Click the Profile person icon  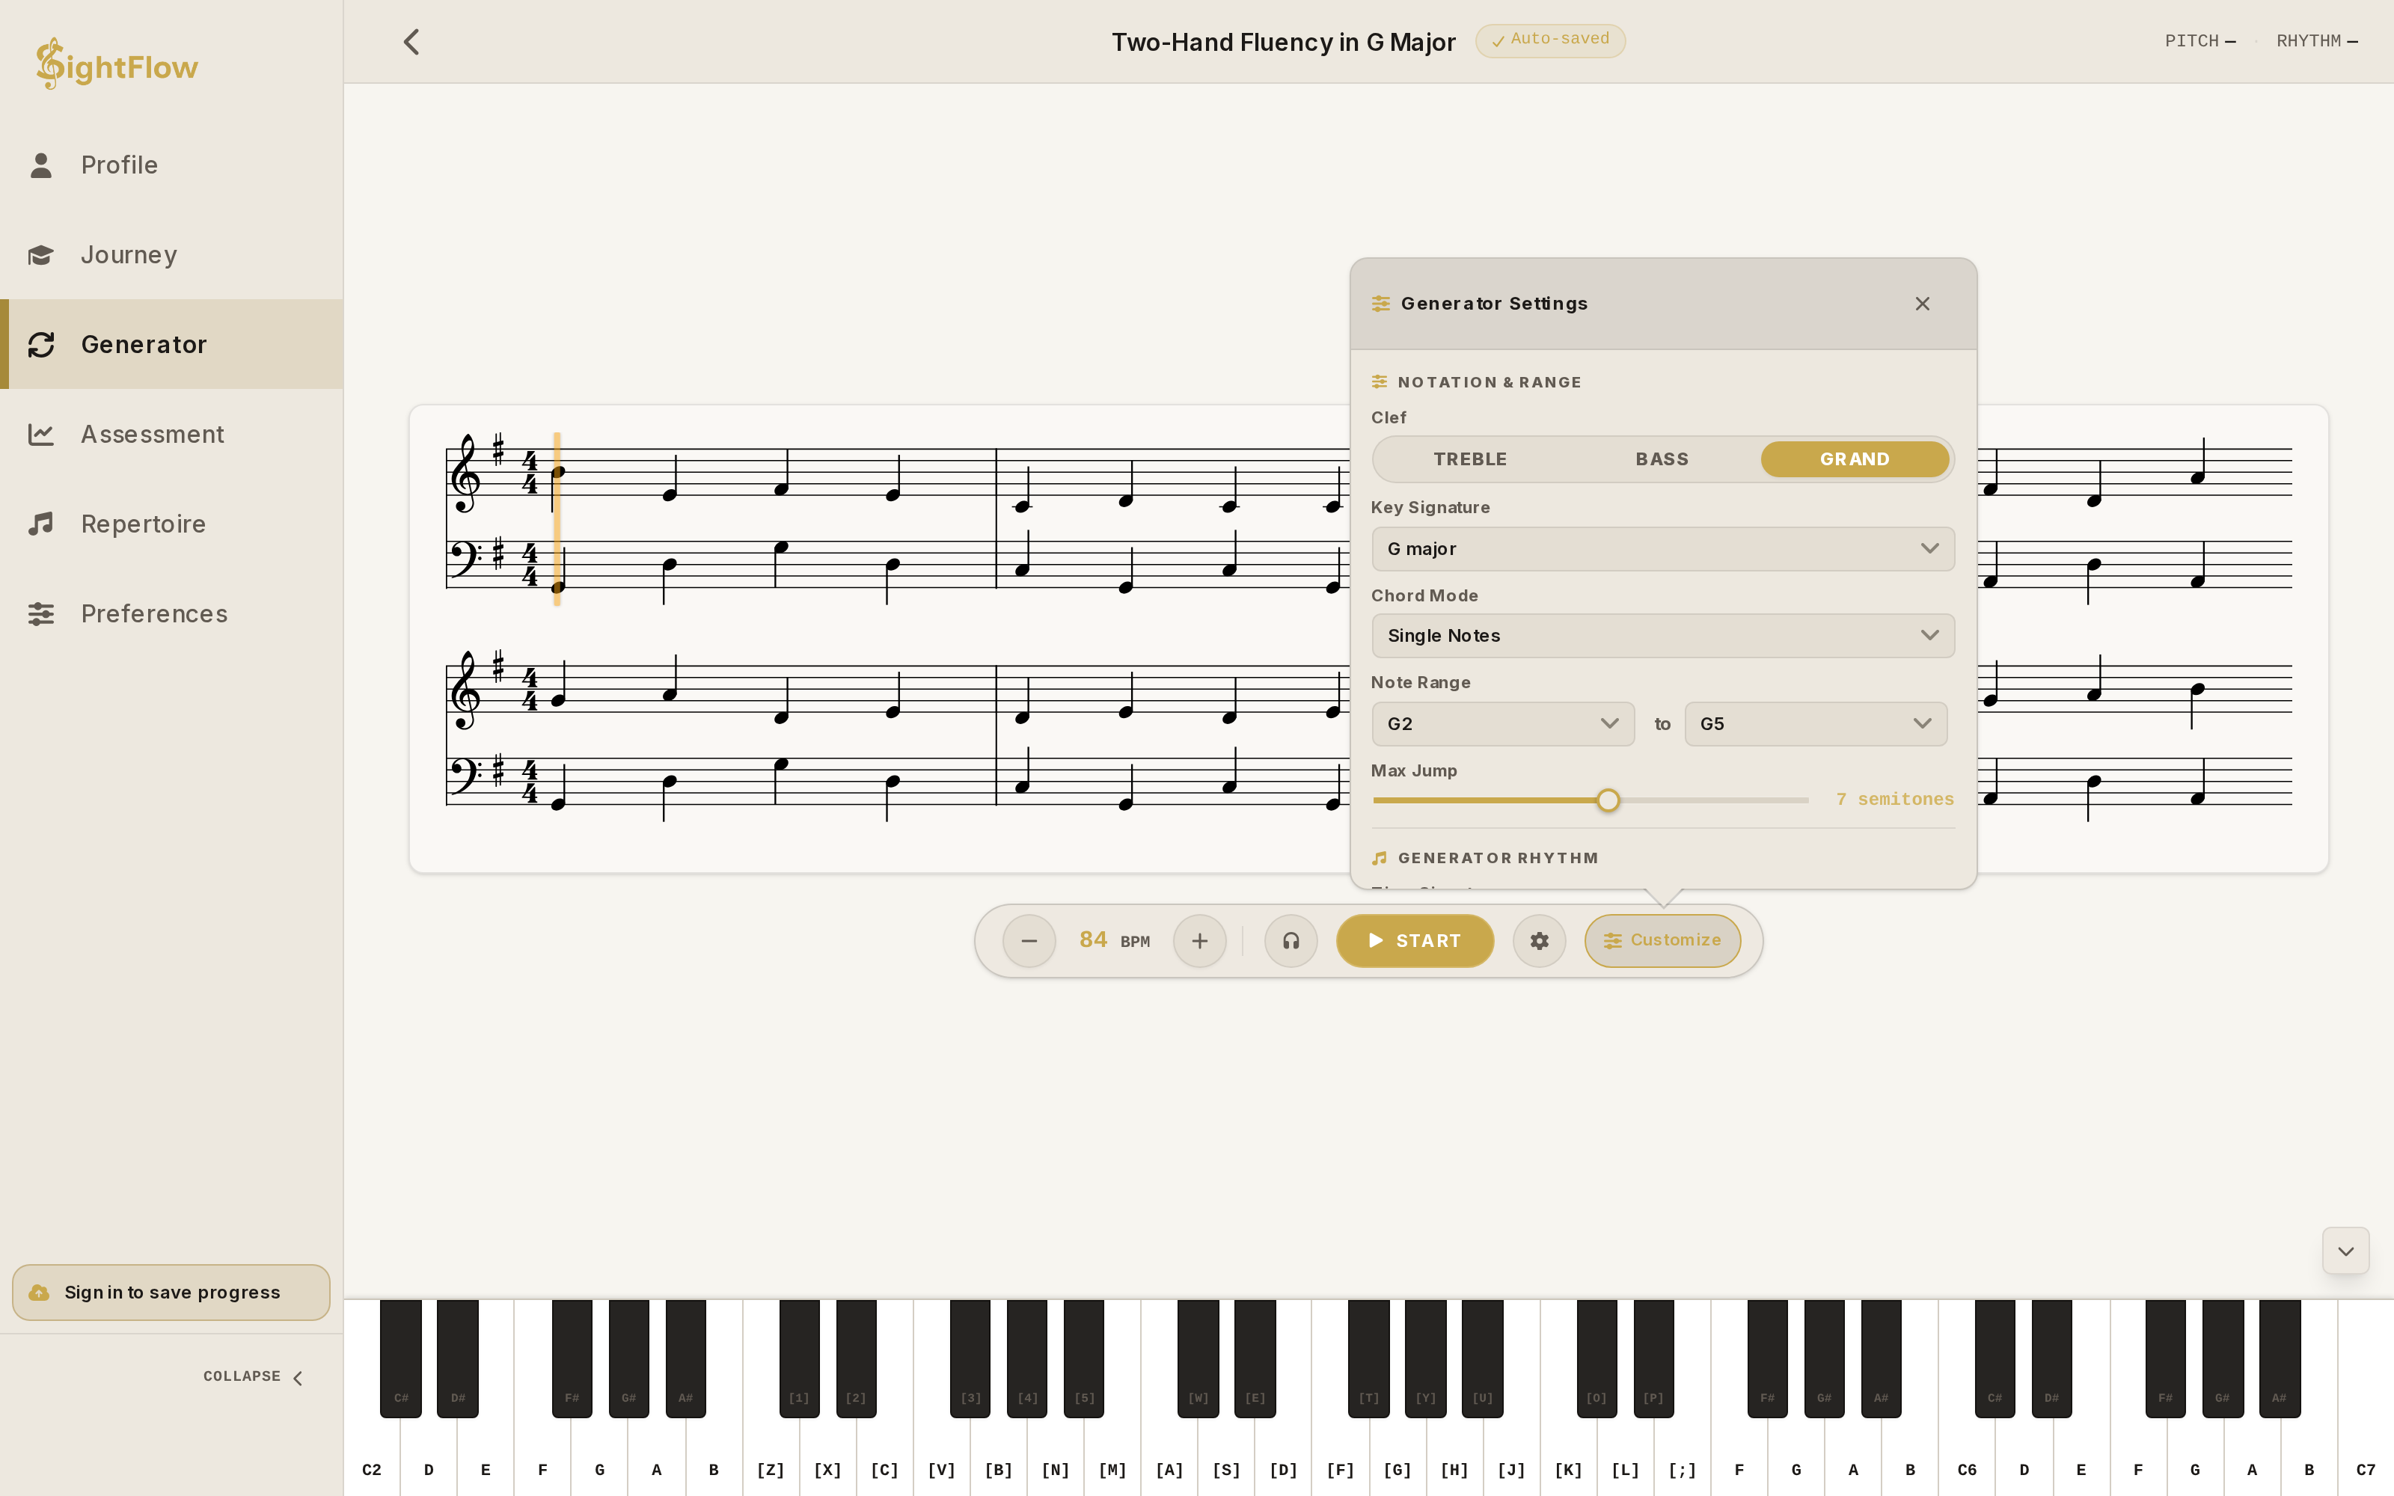(x=40, y=165)
